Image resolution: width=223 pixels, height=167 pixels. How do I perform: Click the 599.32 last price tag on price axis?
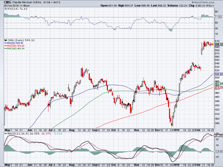(219, 44)
